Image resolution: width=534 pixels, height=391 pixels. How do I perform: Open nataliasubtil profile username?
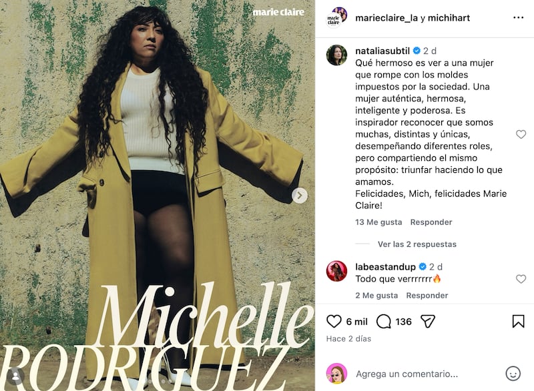[382, 51]
